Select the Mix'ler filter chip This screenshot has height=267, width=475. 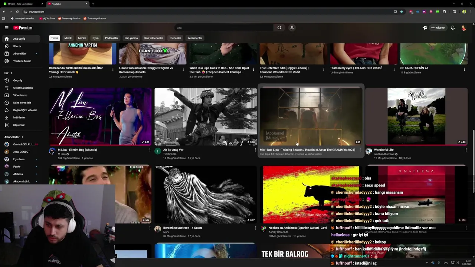pyautogui.click(x=82, y=38)
